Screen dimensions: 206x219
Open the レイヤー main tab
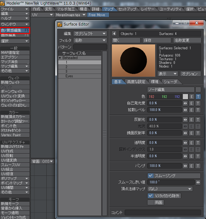[x=148, y=9]
